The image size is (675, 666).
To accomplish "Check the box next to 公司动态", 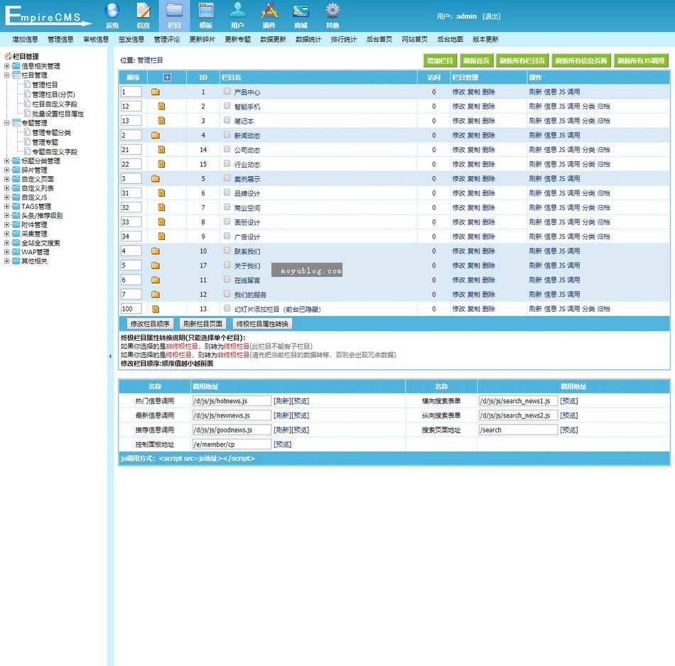I will pos(227,149).
